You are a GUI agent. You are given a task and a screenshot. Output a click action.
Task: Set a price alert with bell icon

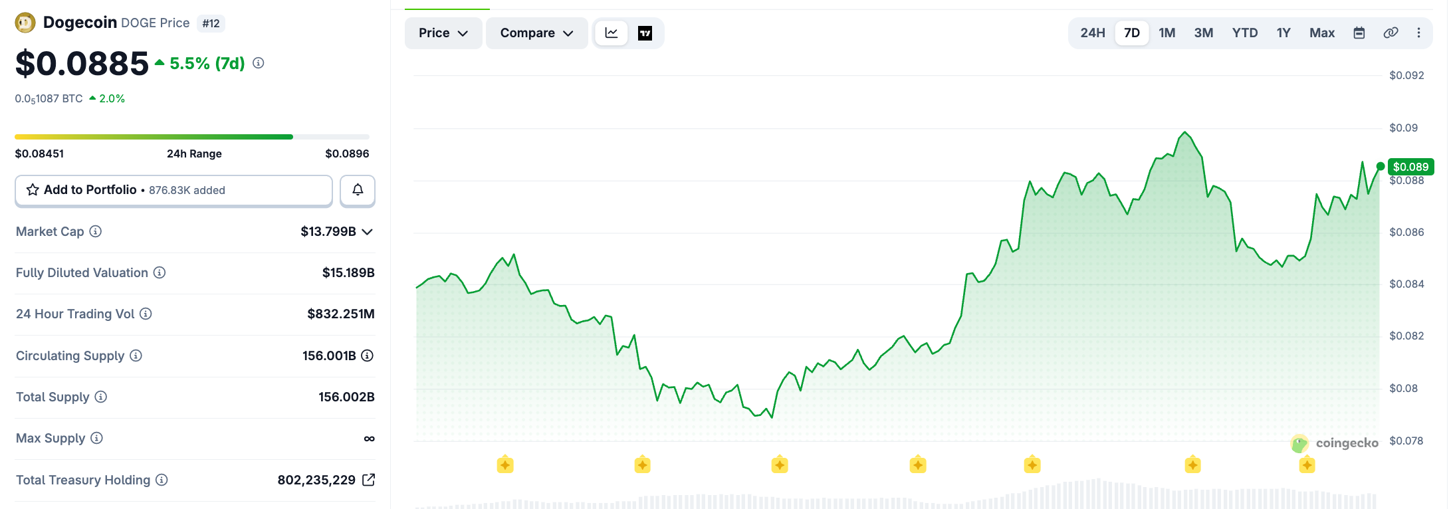[x=358, y=190]
